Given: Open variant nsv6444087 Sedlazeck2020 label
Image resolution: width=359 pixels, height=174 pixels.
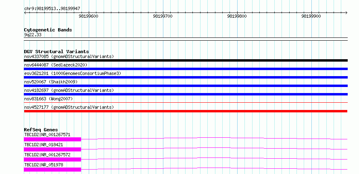Looking at the screenshot, I should [56, 65].
